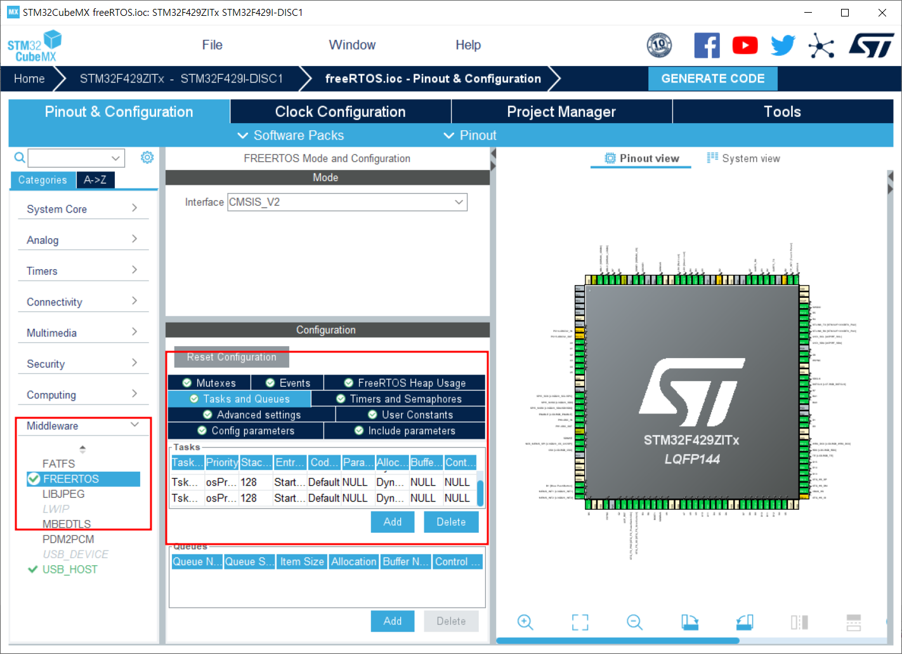Switch to the Tools tab
Screen dimensions: 902x654
[783, 112]
